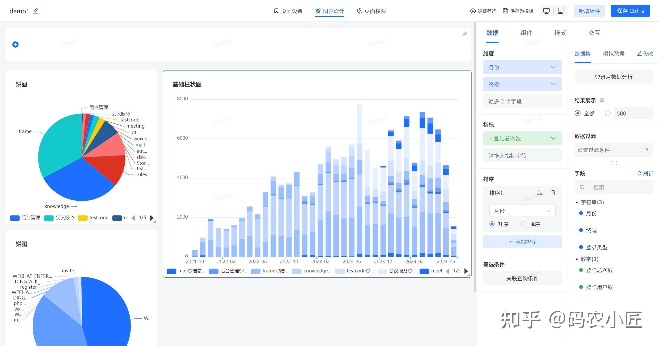This screenshot has height=346, width=659.
Task: Open the 页面权限 tab
Action: pyautogui.click(x=371, y=11)
